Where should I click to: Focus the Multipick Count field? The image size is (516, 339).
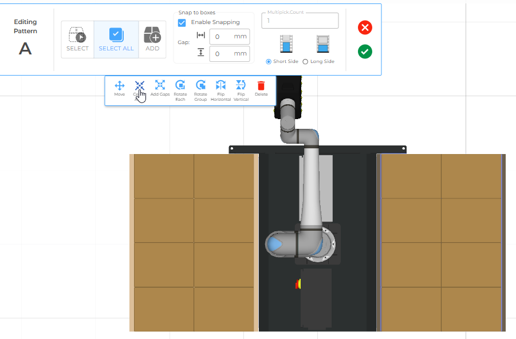(x=300, y=21)
